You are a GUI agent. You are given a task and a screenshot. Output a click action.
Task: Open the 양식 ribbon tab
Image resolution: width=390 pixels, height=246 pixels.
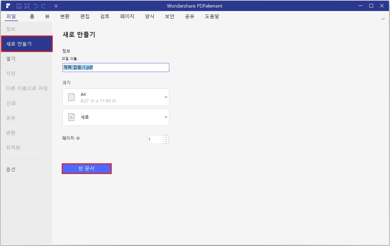150,17
